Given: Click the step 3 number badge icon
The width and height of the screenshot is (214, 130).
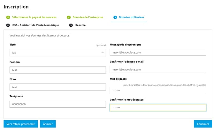Looking at the screenshot, I should point(115,17).
